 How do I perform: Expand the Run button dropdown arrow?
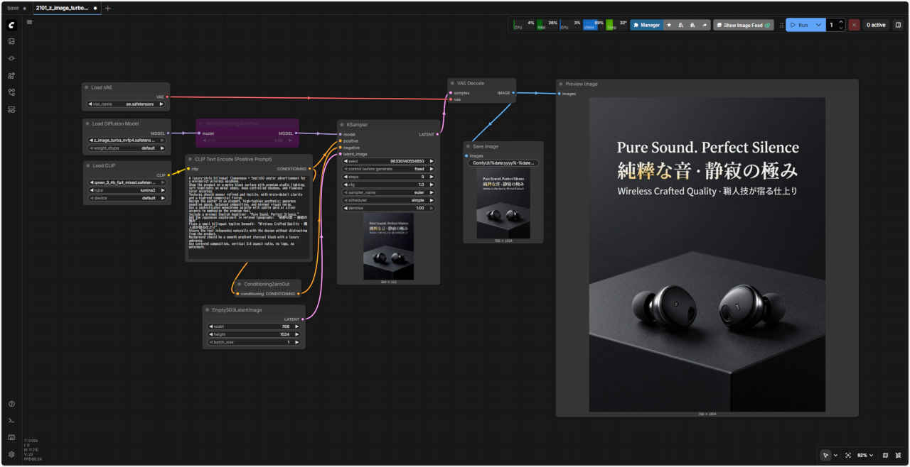(818, 25)
